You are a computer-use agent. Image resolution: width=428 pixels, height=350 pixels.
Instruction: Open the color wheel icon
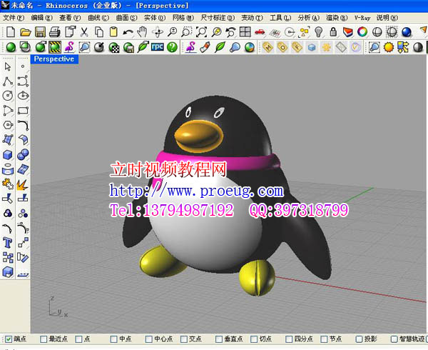point(362,32)
